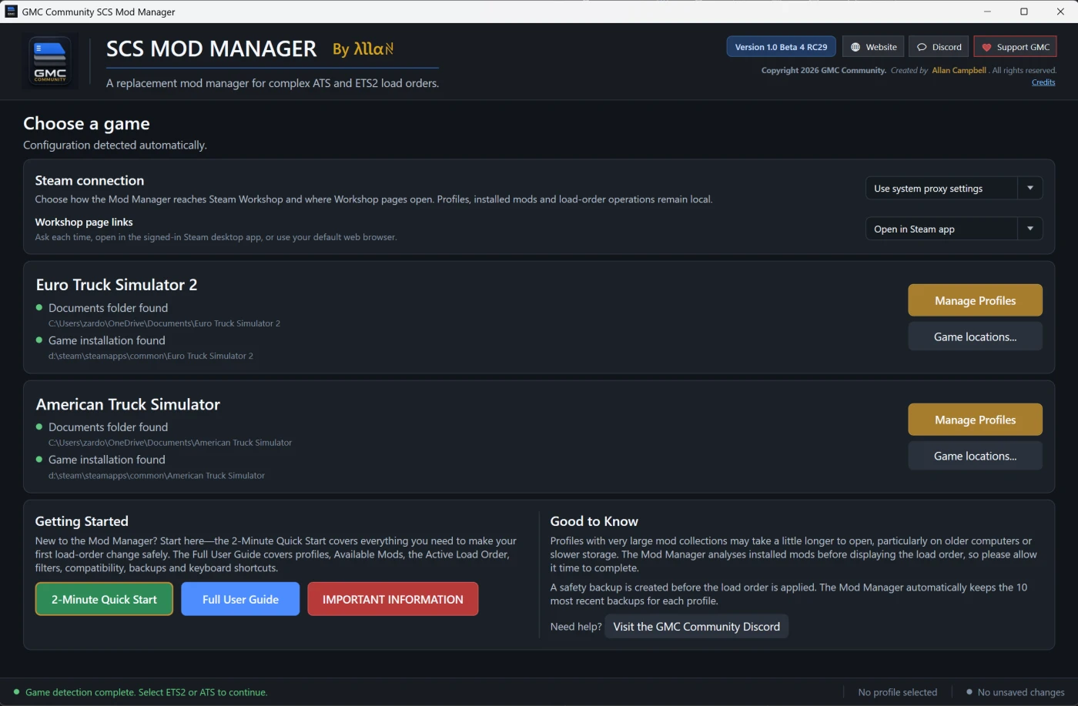This screenshot has width=1078, height=706.
Task: Close the GMC Community SCS Mod Manager window
Action: click(x=1060, y=12)
